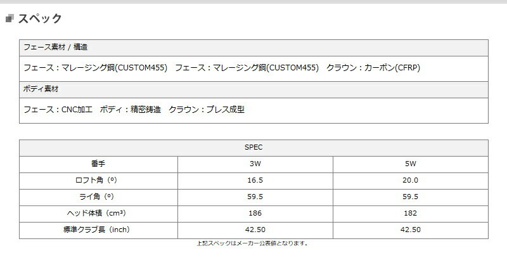507x279 pixels.
Task: Click the フェース素材 / 構造 header row
Action: [x=254, y=48]
